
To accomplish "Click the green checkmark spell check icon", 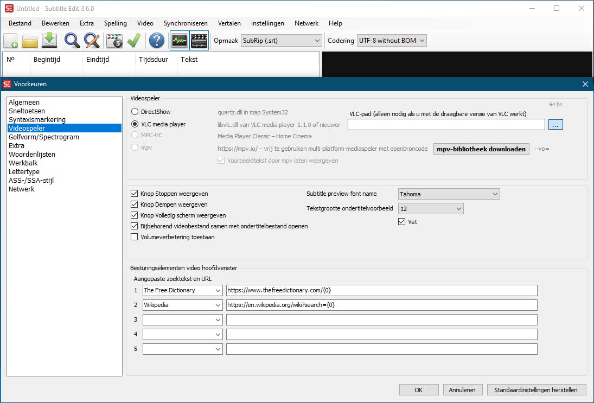I will pos(133,41).
